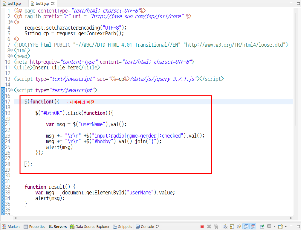Toggle show console on standard error change

coord(253,226)
